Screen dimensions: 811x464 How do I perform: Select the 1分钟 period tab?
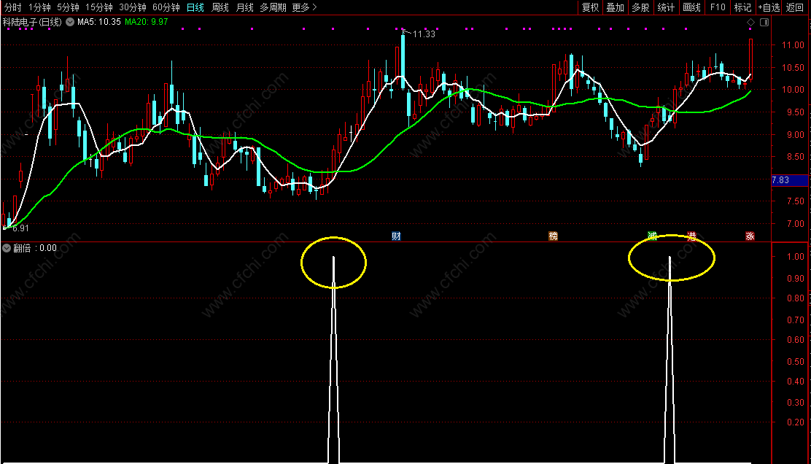pyautogui.click(x=39, y=7)
